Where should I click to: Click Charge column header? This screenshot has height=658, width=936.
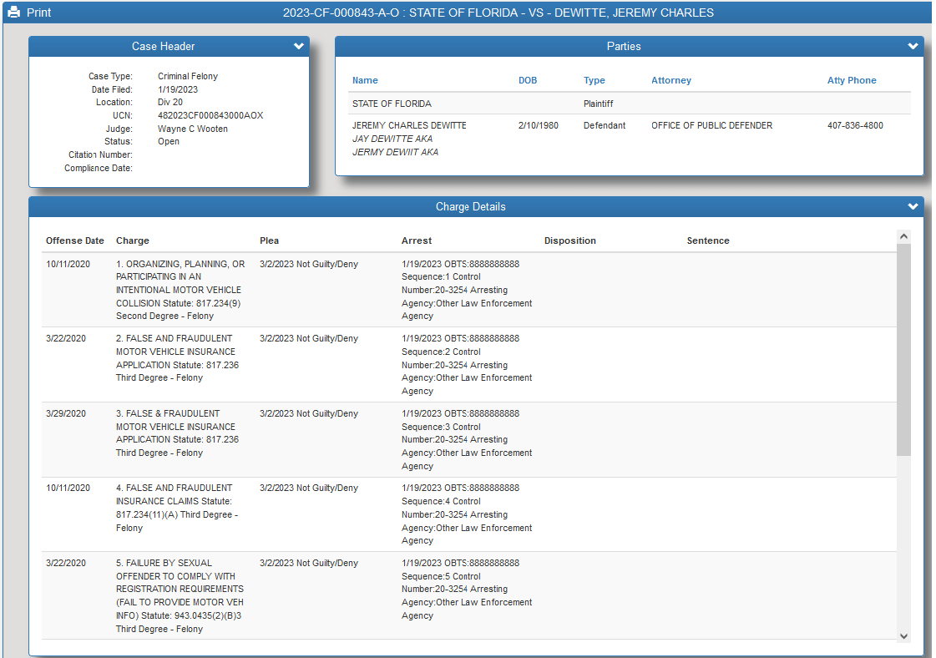tap(133, 240)
